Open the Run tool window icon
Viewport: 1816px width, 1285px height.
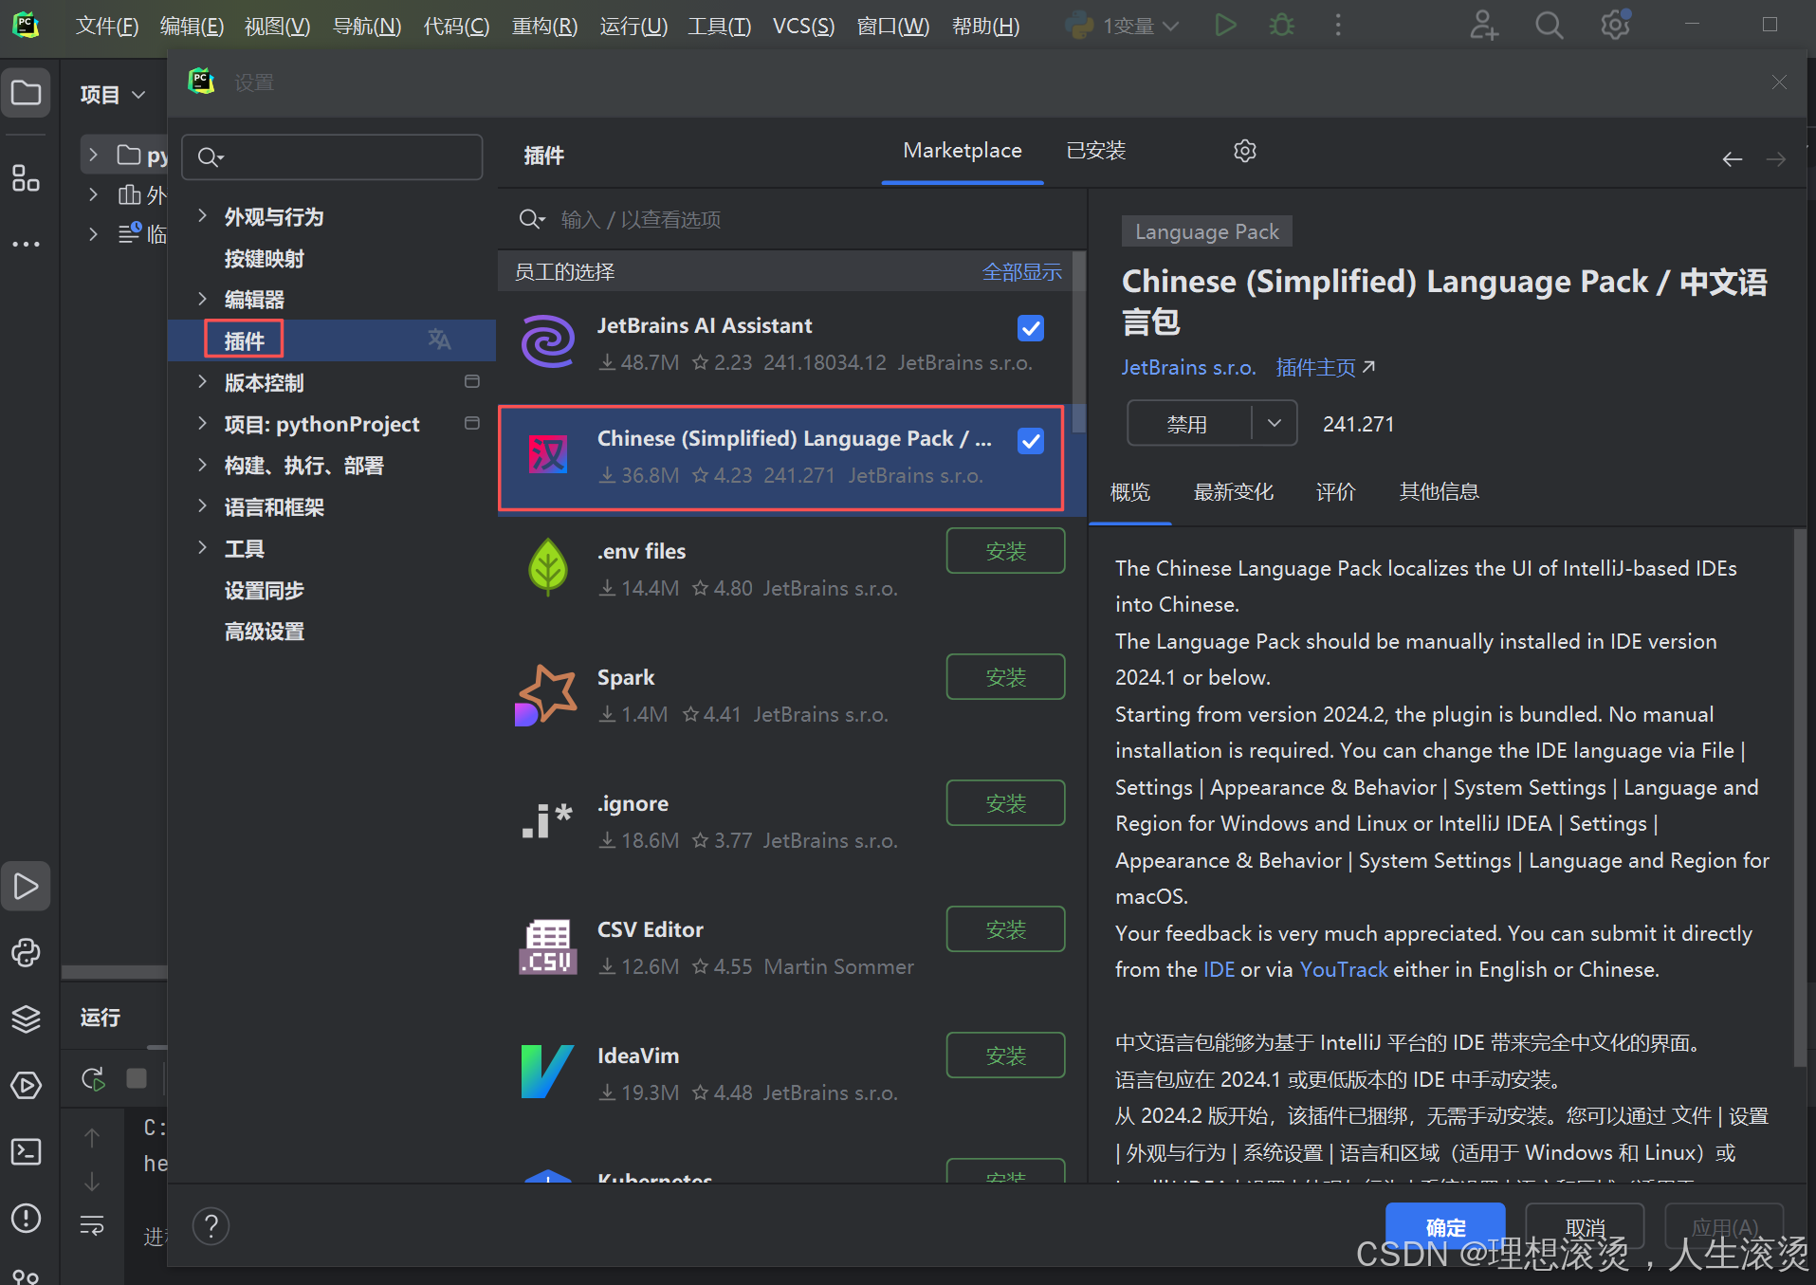[26, 887]
